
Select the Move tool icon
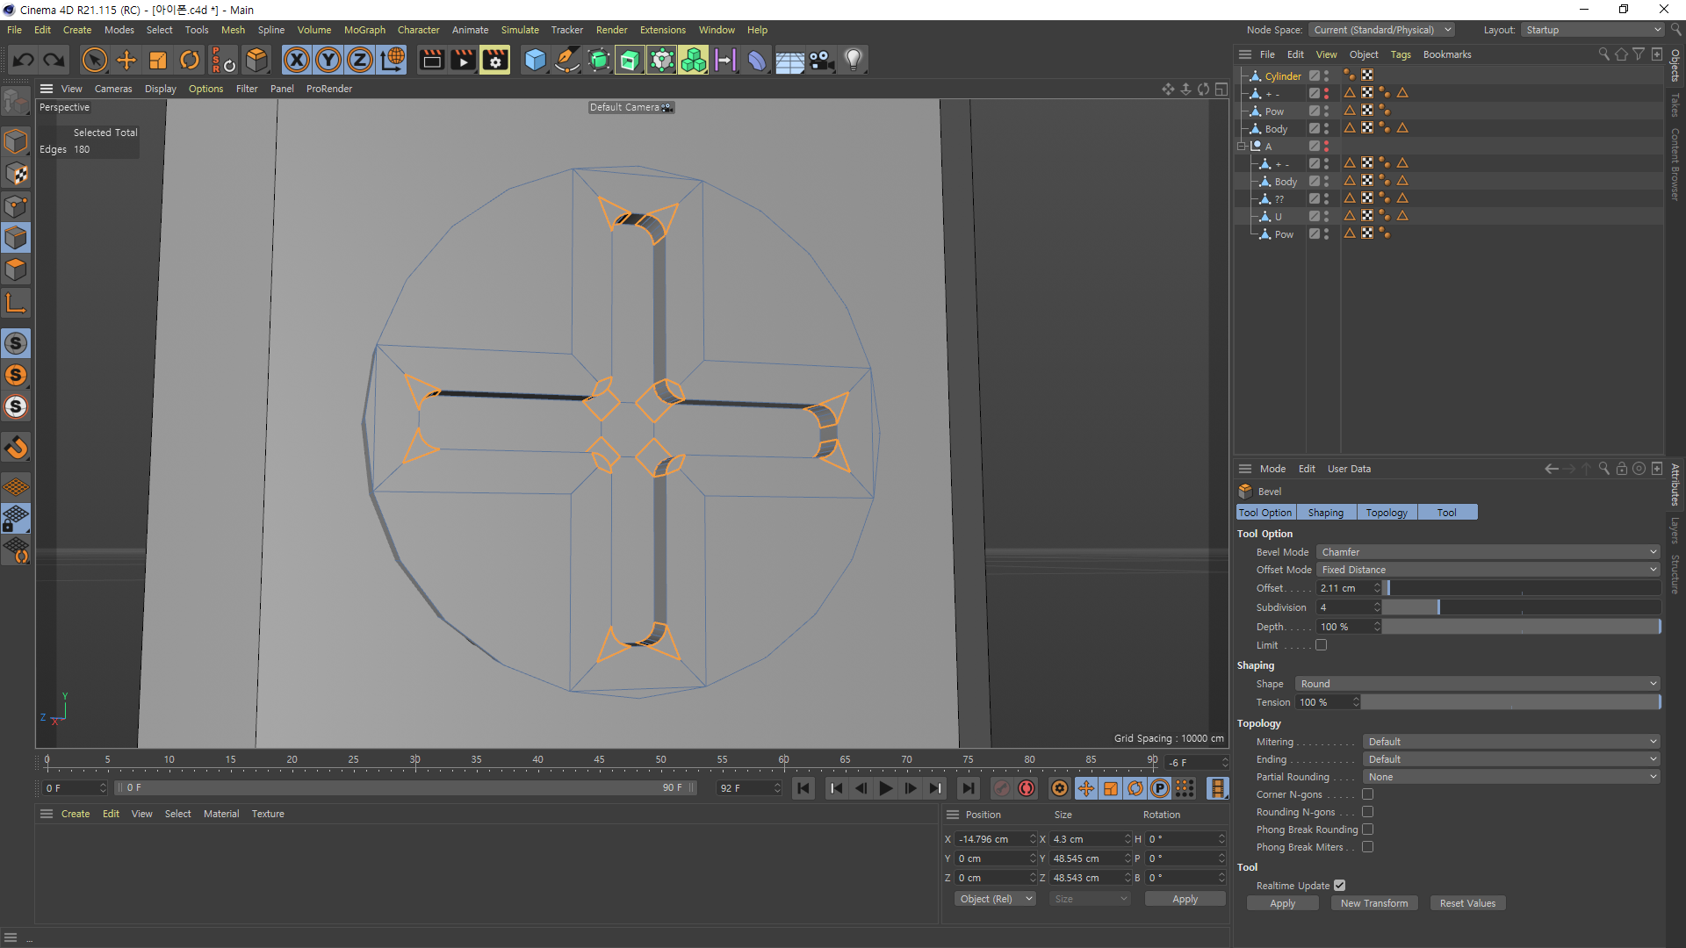point(126,60)
